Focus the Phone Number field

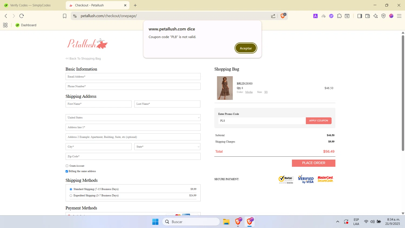133,86
